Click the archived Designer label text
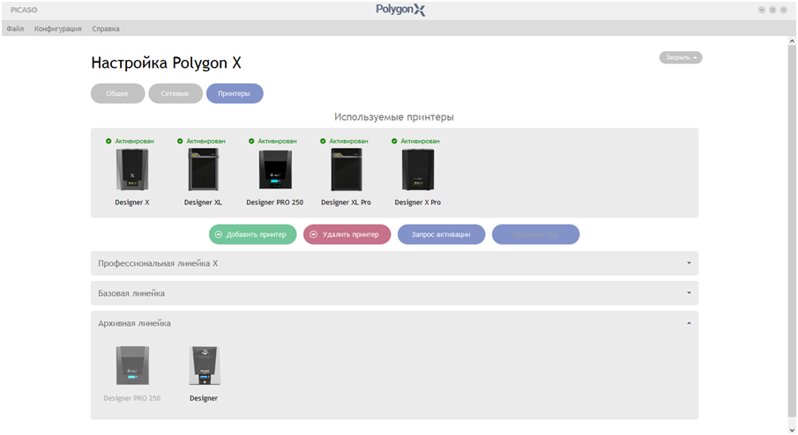The height and width of the screenshot is (435, 798). tap(204, 398)
